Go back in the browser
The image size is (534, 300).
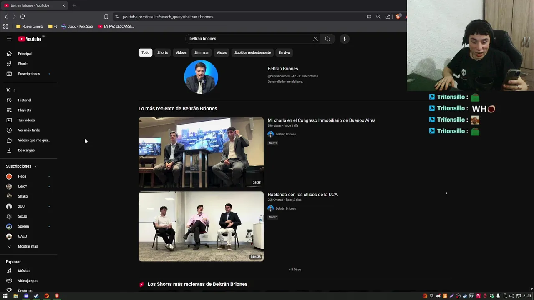pyautogui.click(x=6, y=17)
